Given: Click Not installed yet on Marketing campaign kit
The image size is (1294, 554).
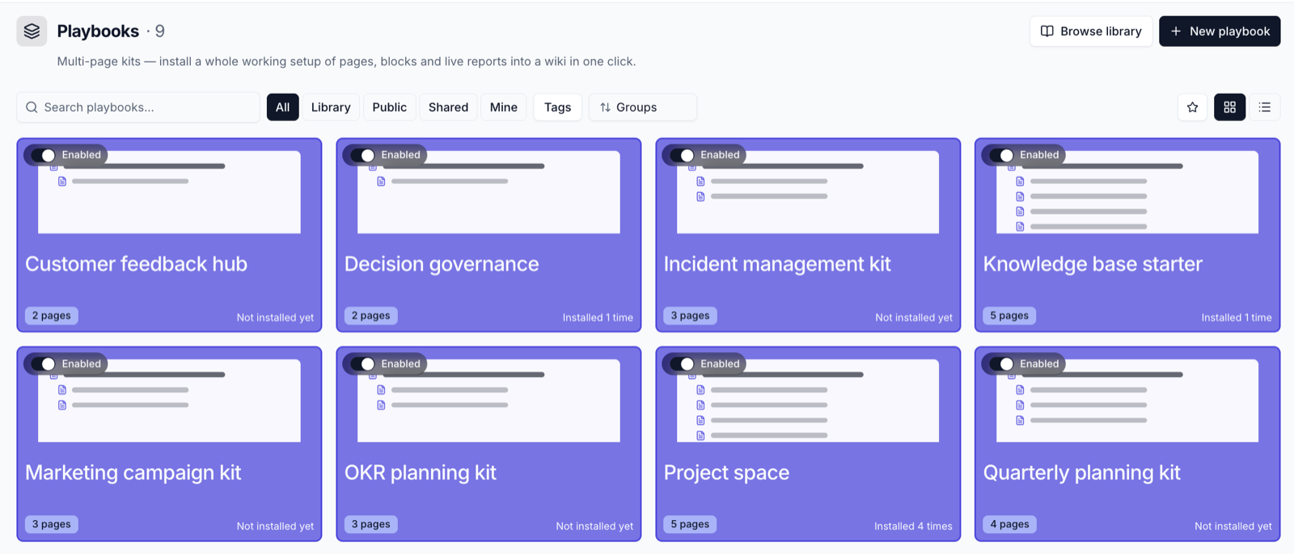Looking at the screenshot, I should (x=275, y=527).
